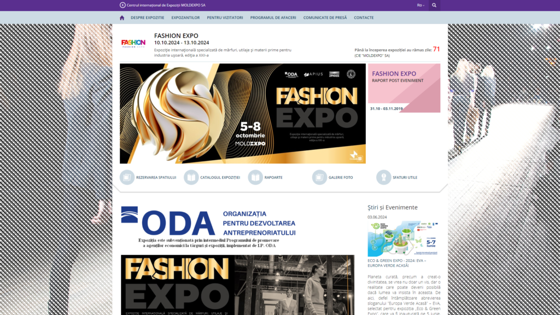Screen dimensions: 560x315
Task: Open Expozanților menu
Action: 185,17
